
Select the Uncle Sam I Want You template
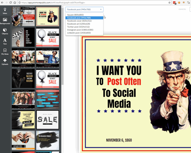click(x=48, y=16)
